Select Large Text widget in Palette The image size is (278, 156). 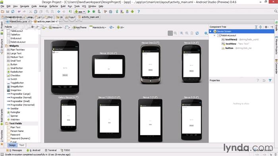(x=16, y=53)
